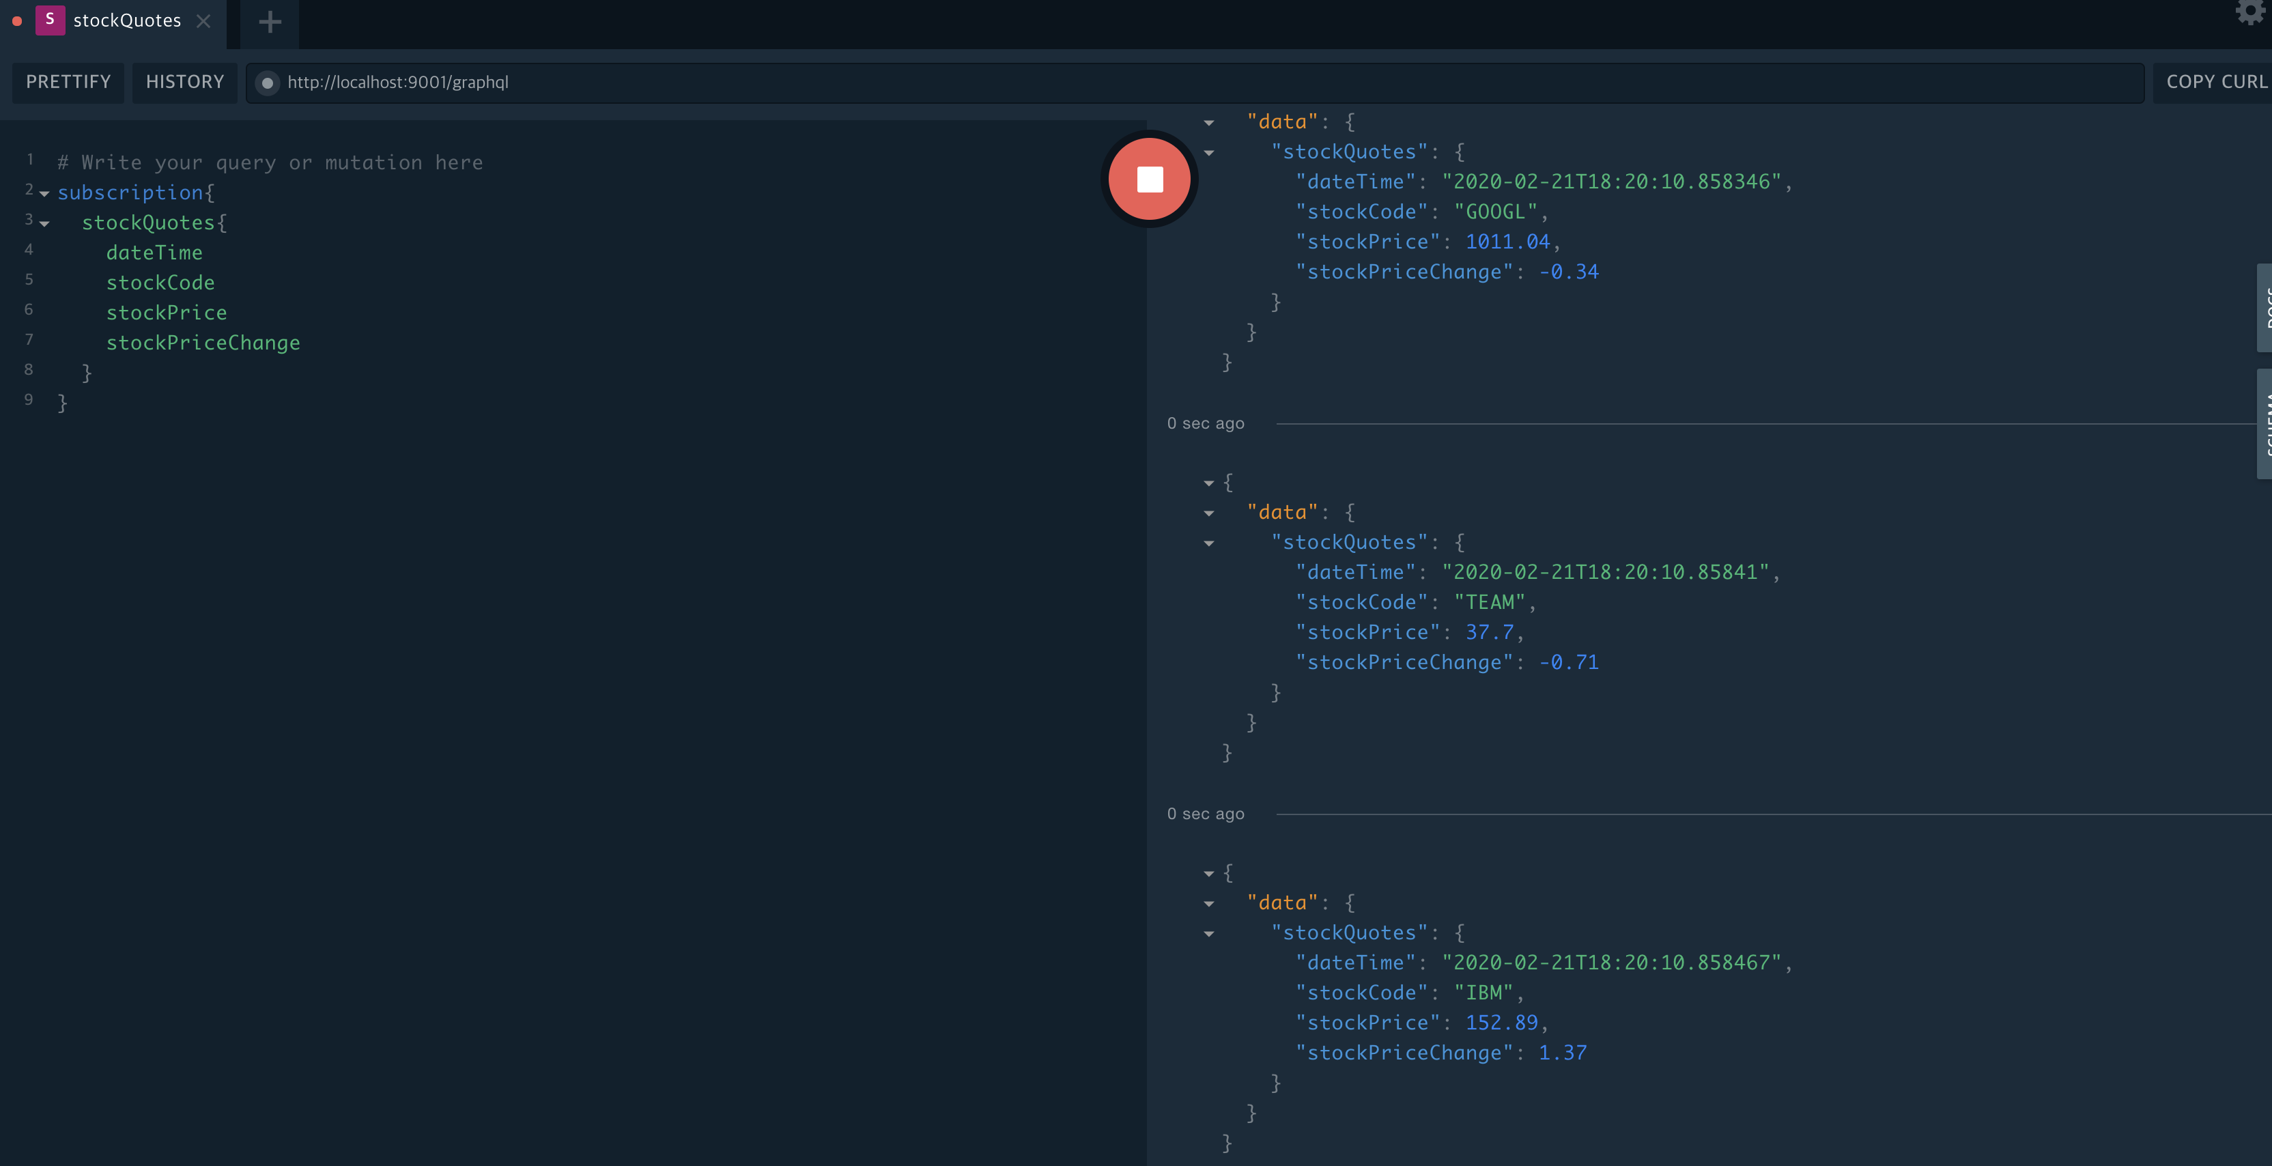Collapse GOOGL response stockQuotes object
Image resolution: width=2272 pixels, height=1166 pixels.
tap(1208, 154)
